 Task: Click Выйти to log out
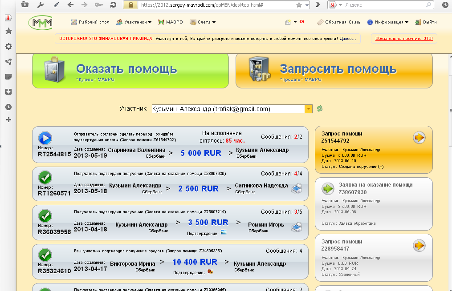[426, 22]
